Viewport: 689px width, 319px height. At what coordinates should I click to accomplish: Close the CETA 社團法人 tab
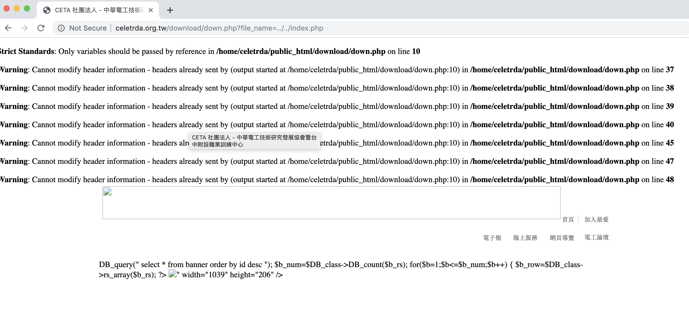pyautogui.click(x=150, y=10)
